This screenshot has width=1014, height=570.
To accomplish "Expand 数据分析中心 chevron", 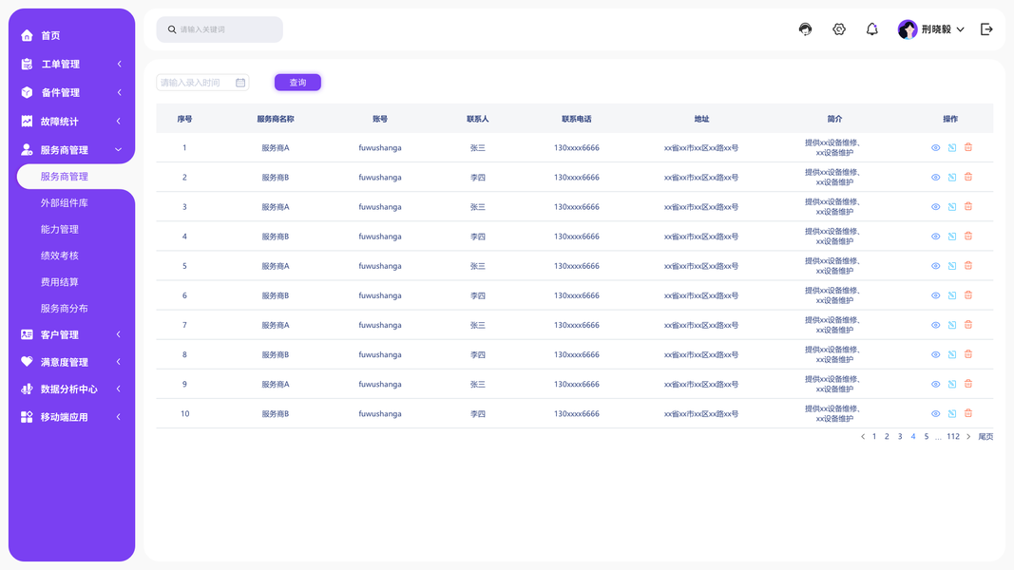I will [119, 389].
